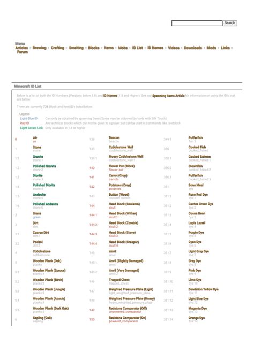The height and width of the screenshot is (338, 254).
Task: Open Redstone Comparator (On) link
Action: point(128,318)
